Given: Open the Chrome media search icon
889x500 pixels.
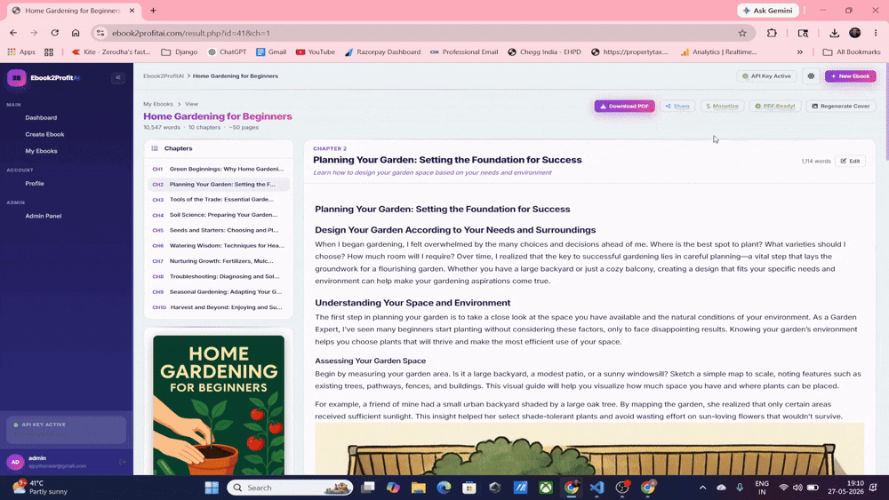Looking at the screenshot, I should [803, 33].
